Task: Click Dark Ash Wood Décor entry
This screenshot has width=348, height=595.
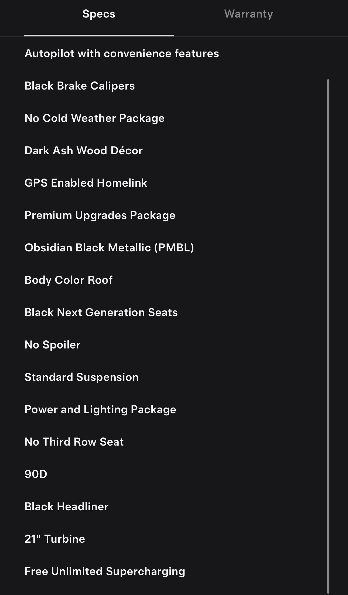Action: (84, 151)
